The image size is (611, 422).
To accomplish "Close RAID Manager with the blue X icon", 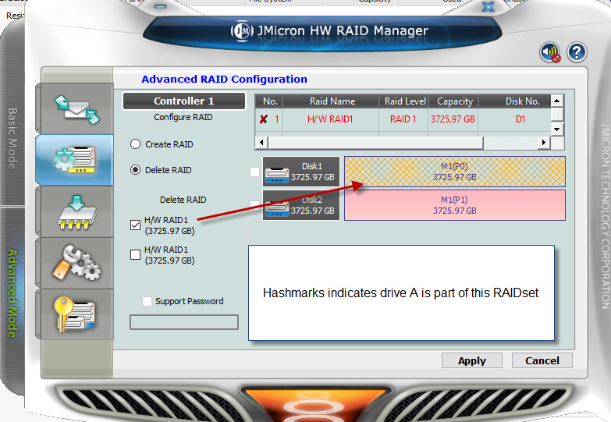I will 488,6.
